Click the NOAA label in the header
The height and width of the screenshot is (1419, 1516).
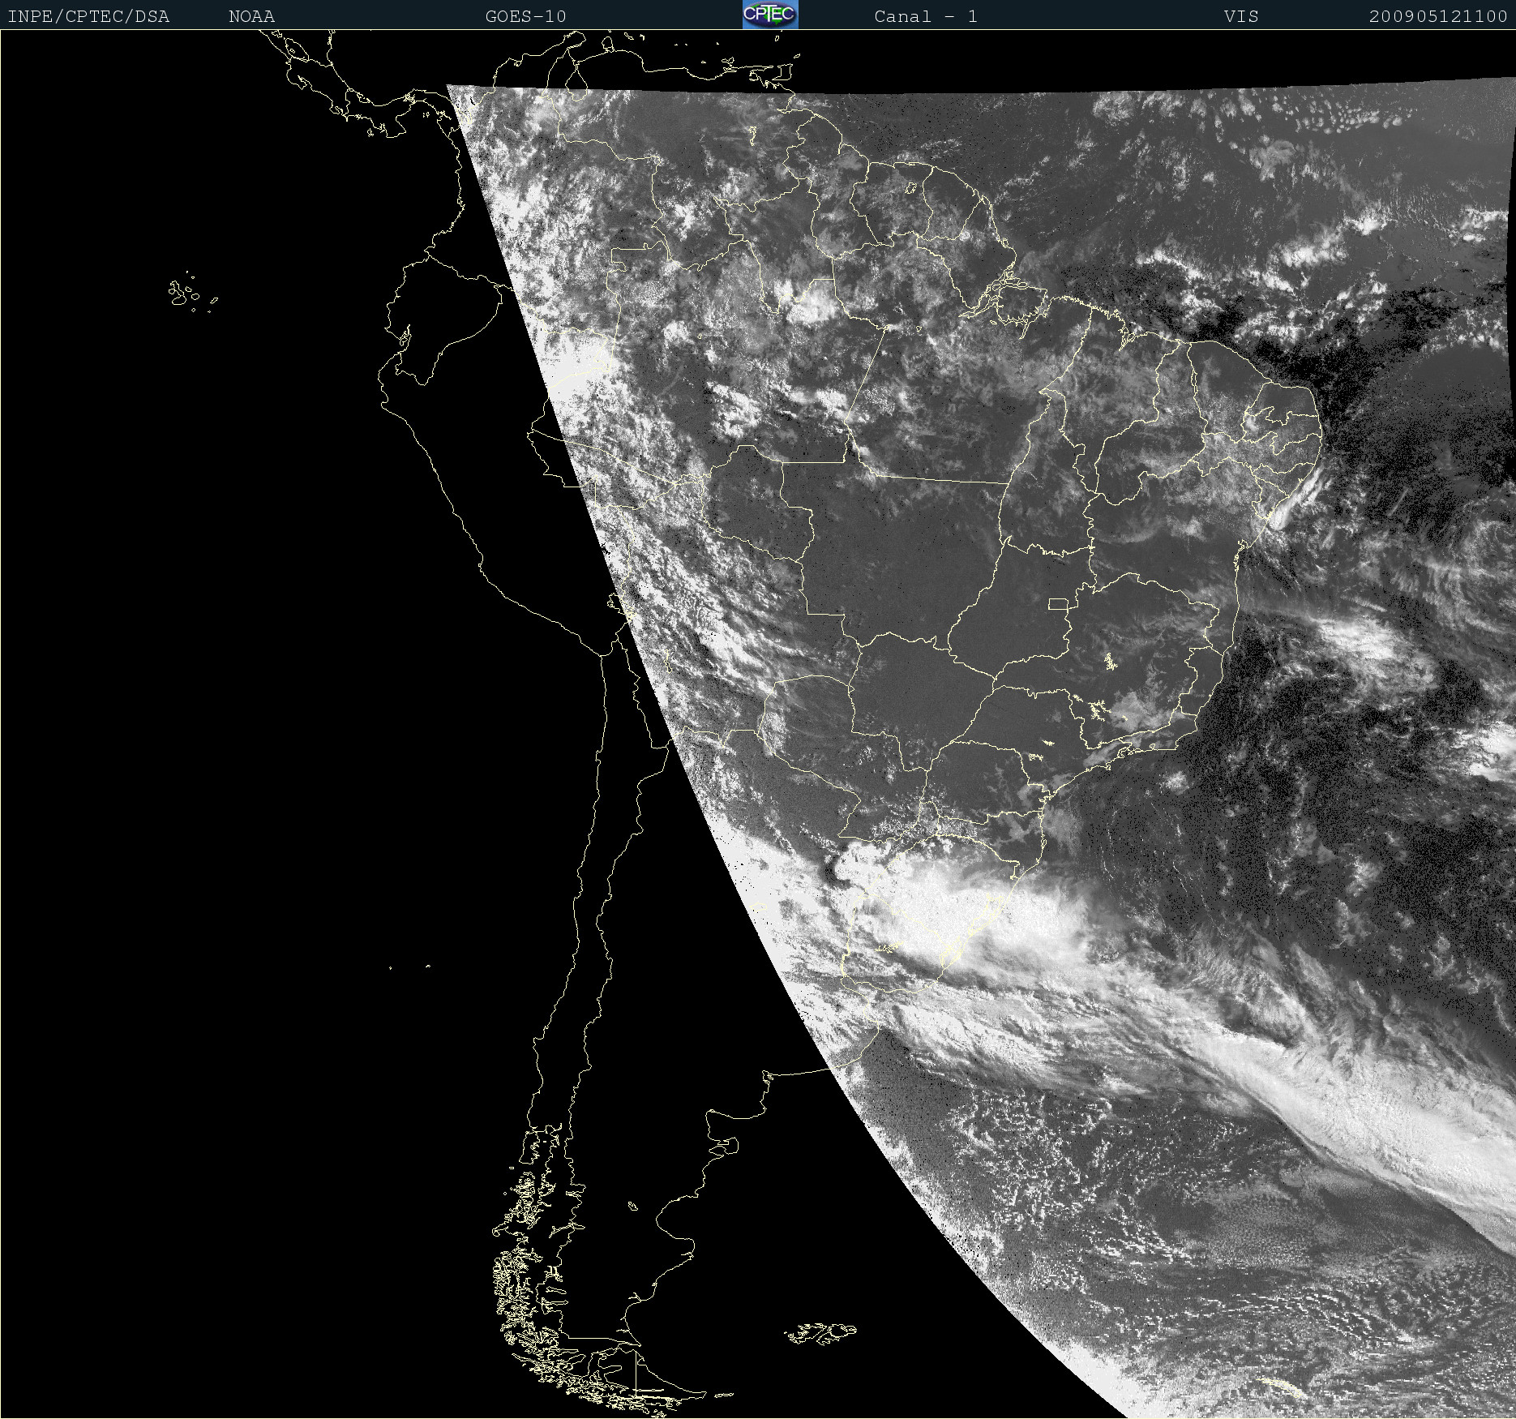251,16
